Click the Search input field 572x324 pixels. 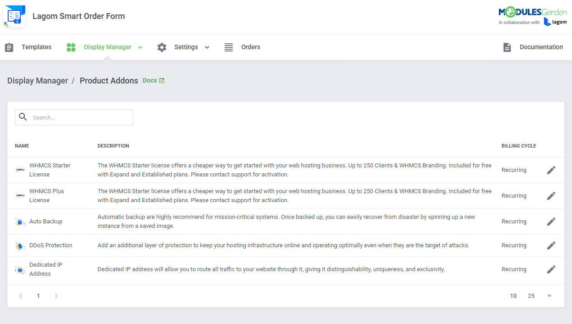(x=74, y=117)
